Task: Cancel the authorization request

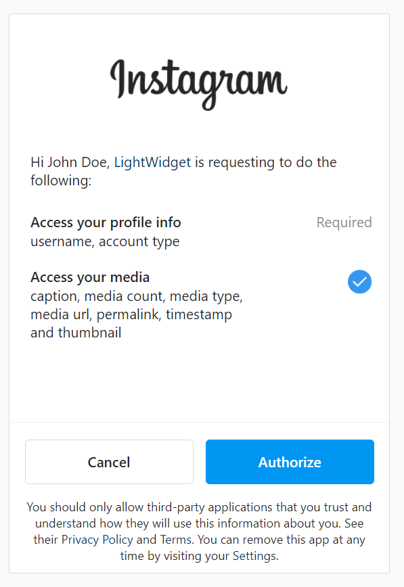Action: 109,462
